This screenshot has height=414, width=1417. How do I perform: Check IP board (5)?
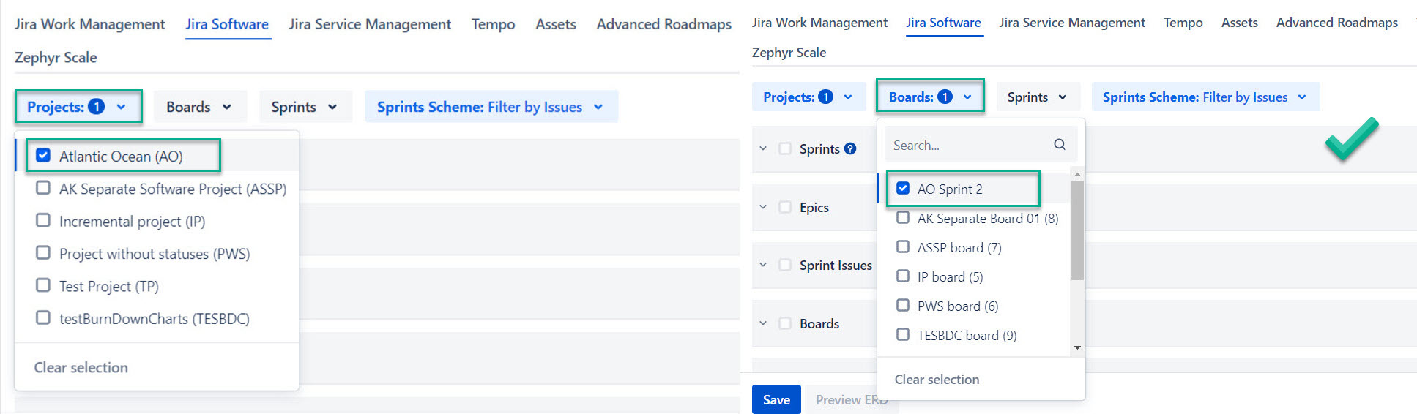[903, 276]
